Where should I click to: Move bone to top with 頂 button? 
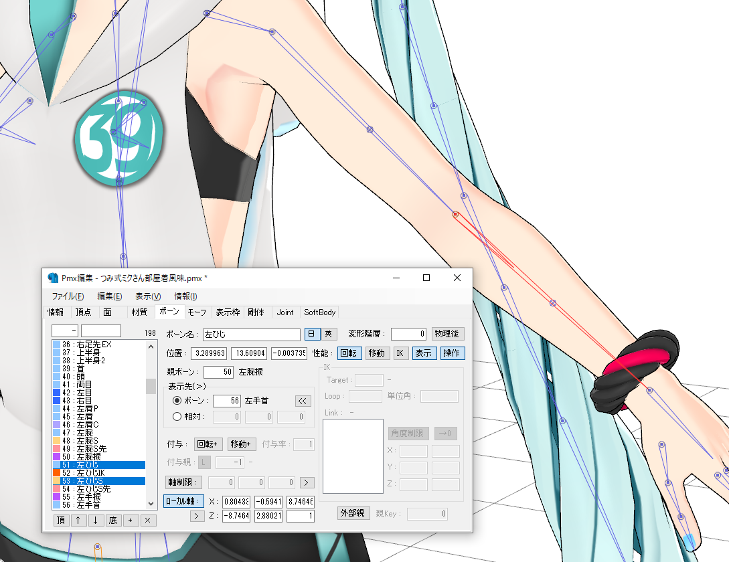(x=61, y=521)
